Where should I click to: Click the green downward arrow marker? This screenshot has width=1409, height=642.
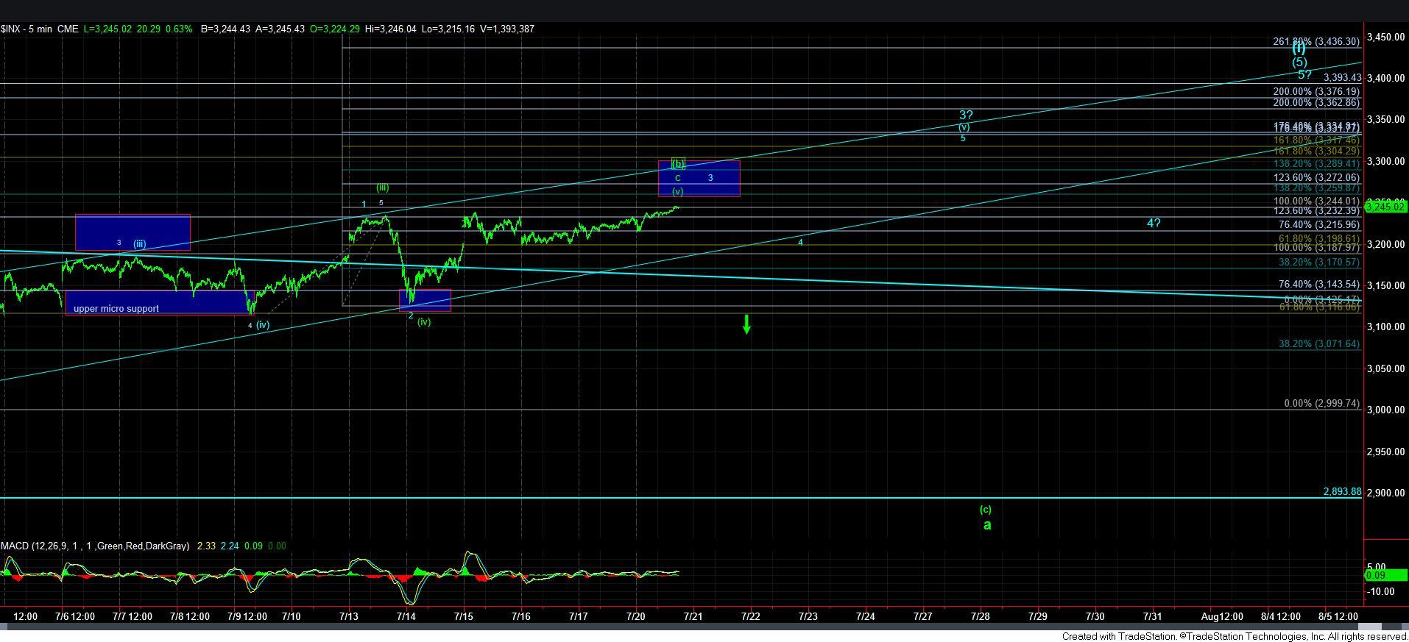pos(746,324)
